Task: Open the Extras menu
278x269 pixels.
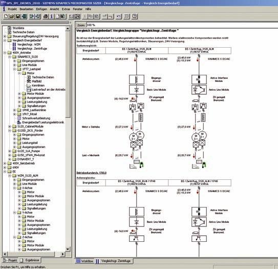Action: [66, 9]
